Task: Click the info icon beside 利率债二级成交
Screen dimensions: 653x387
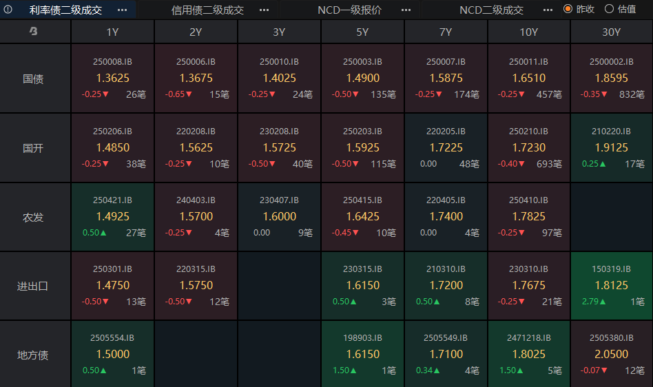Action: pyautogui.click(x=8, y=9)
